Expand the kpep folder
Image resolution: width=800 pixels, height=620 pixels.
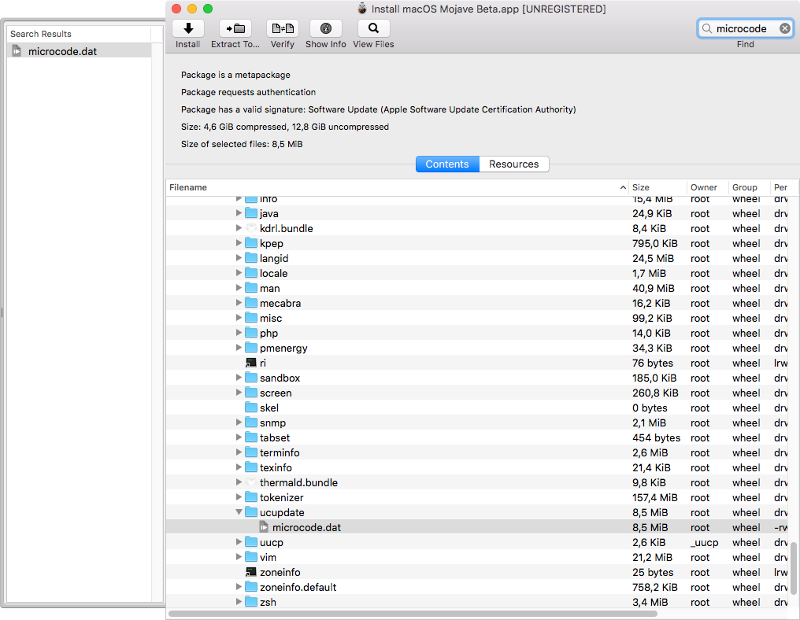click(x=239, y=243)
